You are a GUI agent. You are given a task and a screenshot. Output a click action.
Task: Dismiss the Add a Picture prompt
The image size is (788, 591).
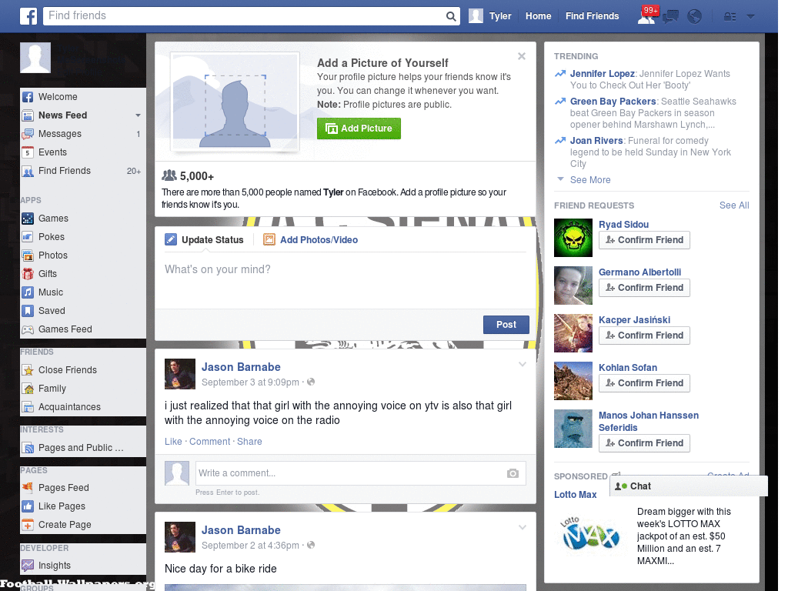[522, 56]
